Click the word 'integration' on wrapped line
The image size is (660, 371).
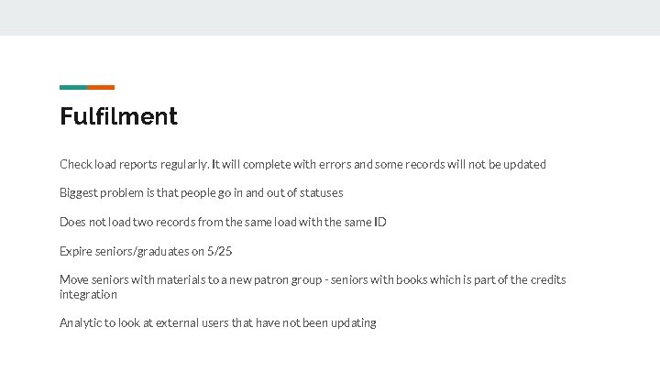tap(88, 294)
